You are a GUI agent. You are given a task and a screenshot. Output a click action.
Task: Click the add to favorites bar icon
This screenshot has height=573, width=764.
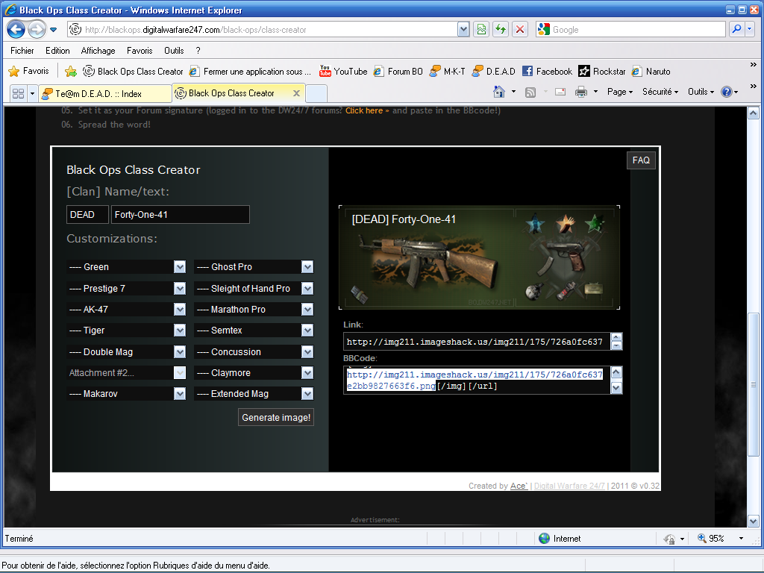(71, 71)
